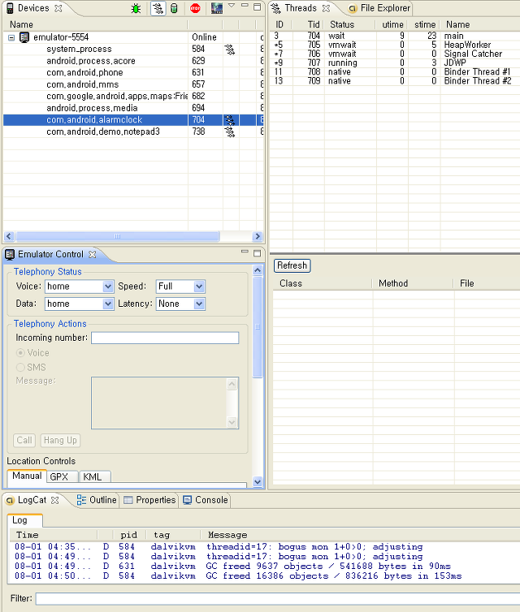
Task: Click the Outline tab icon
Action: (x=81, y=500)
